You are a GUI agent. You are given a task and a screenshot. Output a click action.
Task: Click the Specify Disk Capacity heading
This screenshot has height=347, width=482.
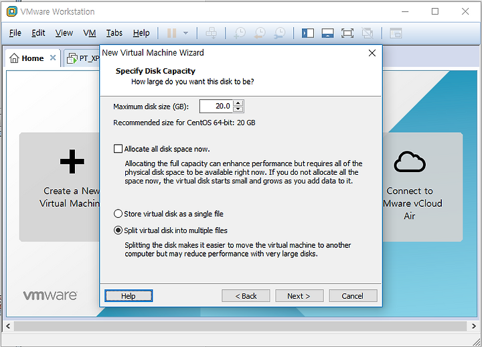pos(155,71)
